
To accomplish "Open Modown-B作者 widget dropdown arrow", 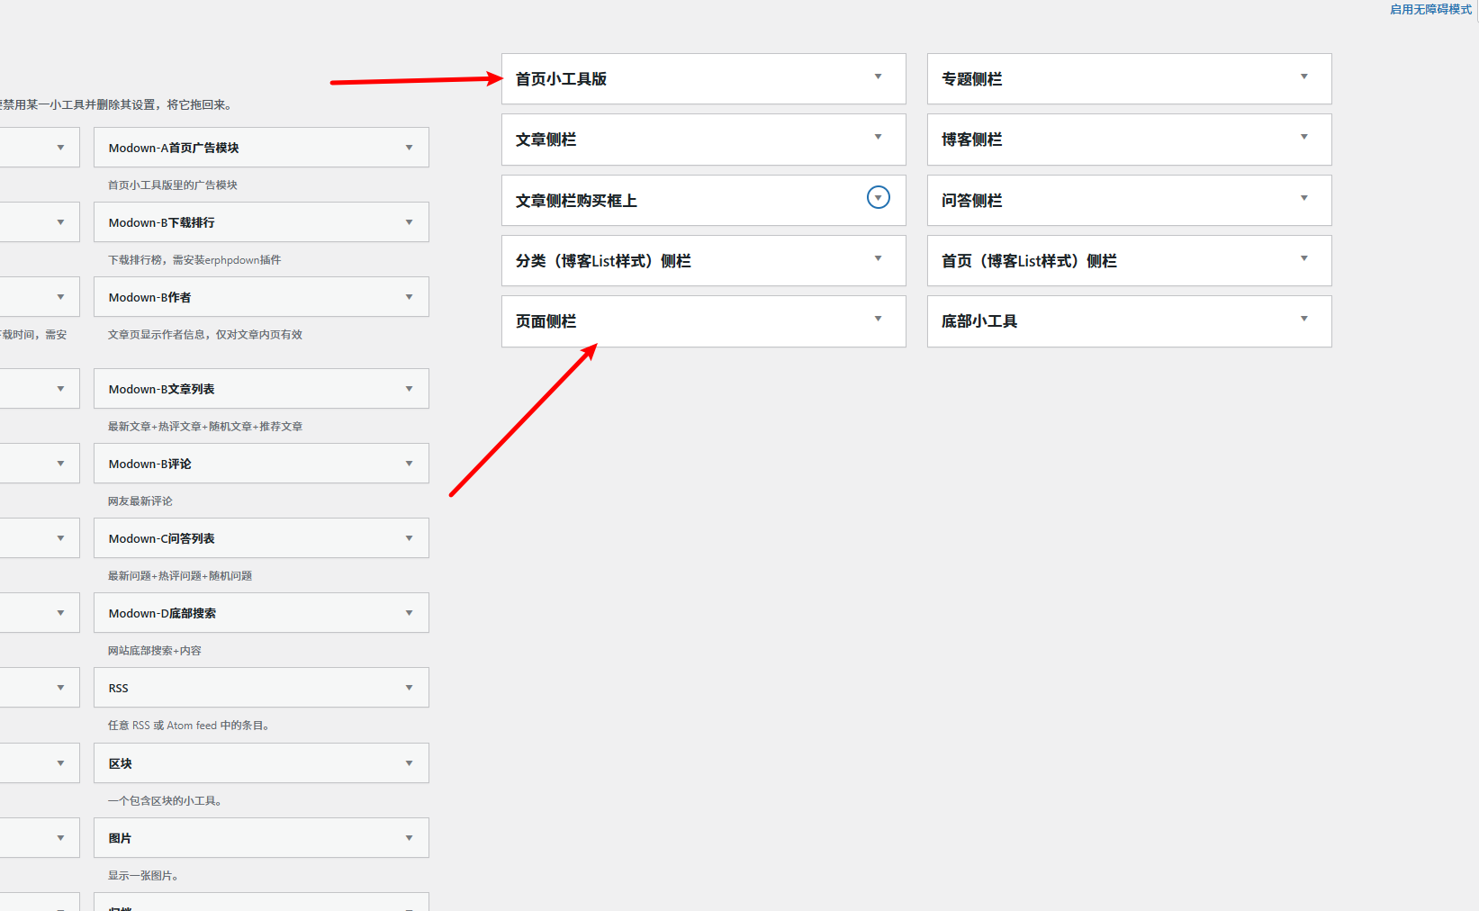I will click(409, 297).
